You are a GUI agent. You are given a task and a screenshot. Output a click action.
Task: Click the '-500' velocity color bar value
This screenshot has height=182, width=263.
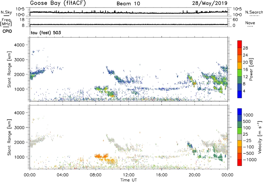[x=248, y=153]
